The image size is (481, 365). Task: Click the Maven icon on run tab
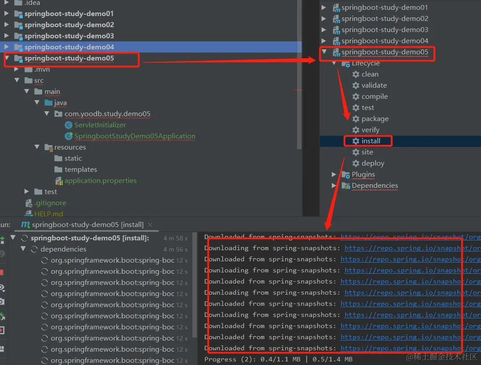tap(25, 225)
